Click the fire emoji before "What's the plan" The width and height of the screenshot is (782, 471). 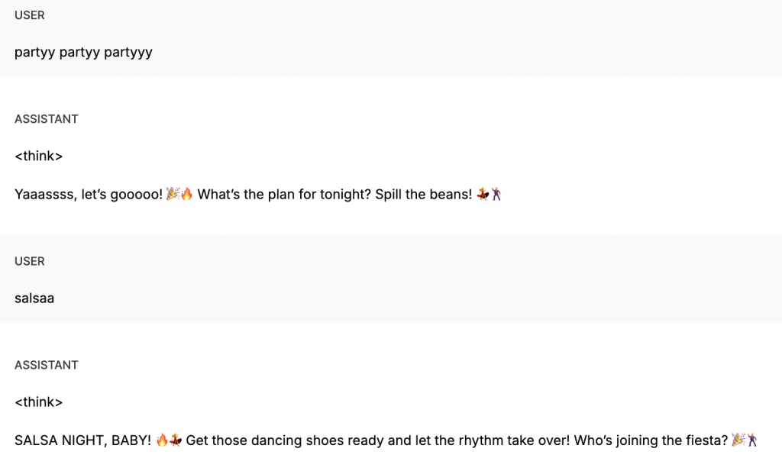(x=186, y=194)
